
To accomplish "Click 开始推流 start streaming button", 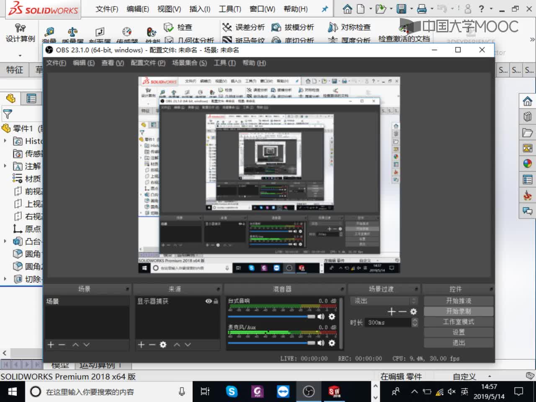I will pyautogui.click(x=459, y=301).
